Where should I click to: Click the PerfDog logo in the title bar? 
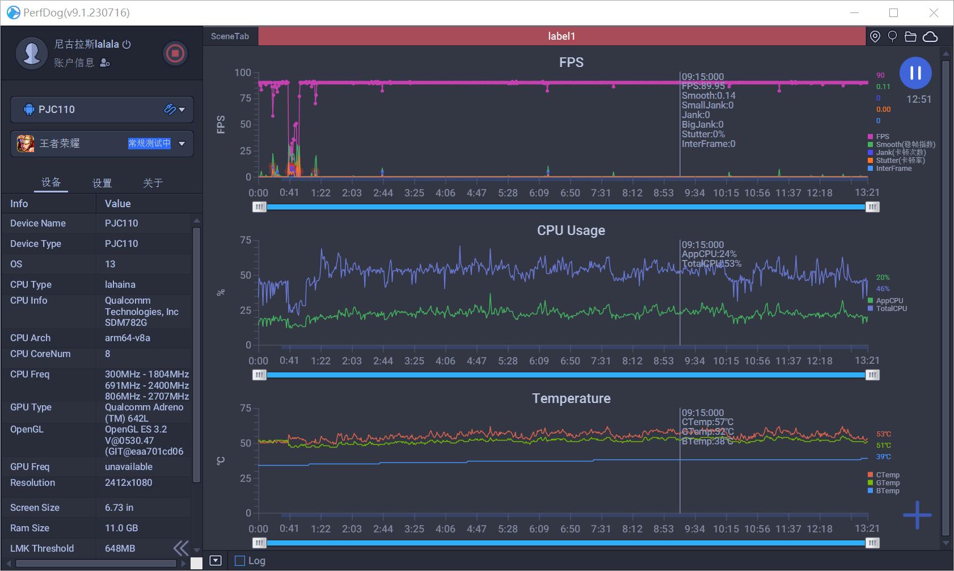(13, 12)
